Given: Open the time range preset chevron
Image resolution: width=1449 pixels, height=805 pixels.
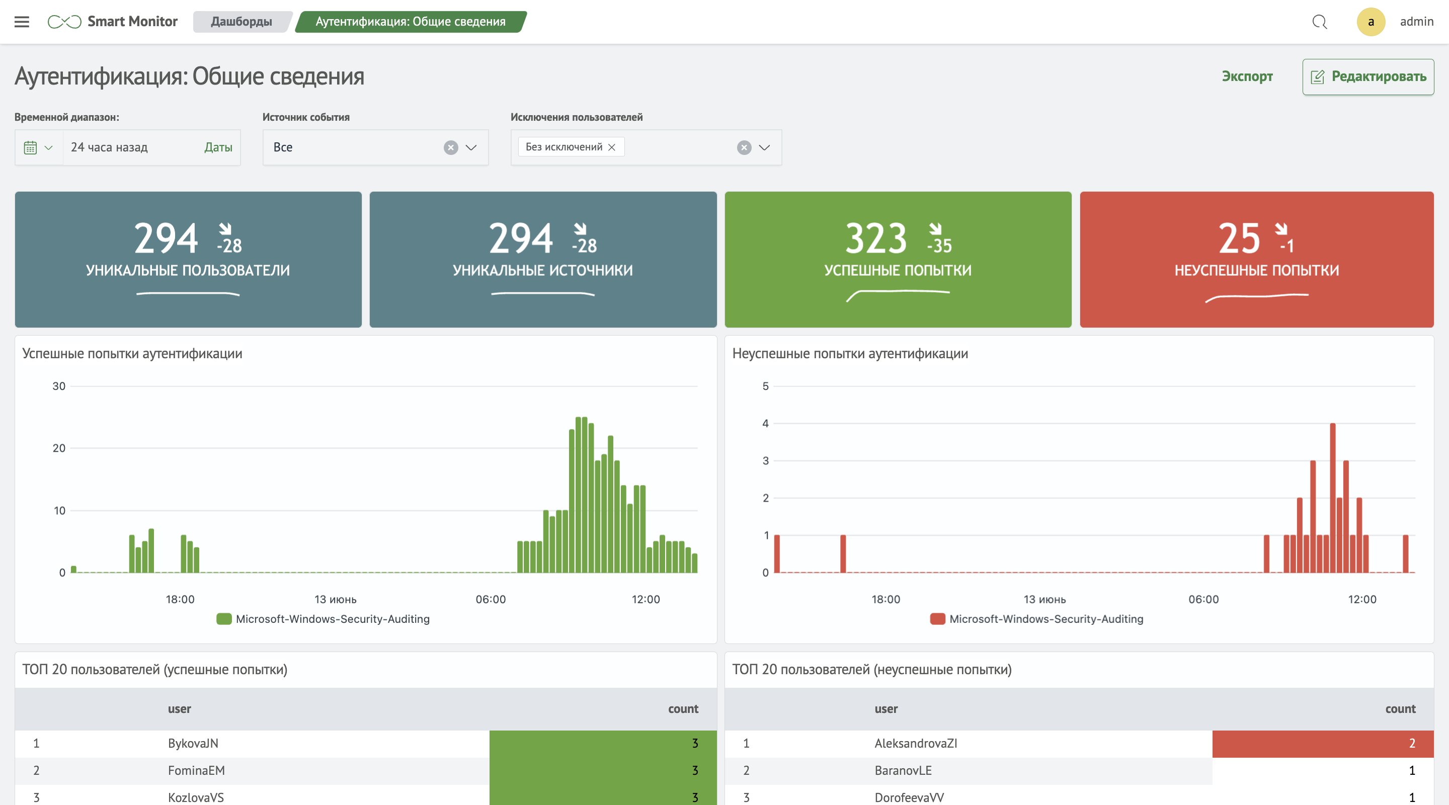Looking at the screenshot, I should point(48,147).
